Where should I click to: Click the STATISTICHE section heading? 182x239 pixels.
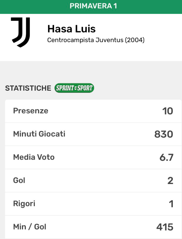(x=28, y=88)
